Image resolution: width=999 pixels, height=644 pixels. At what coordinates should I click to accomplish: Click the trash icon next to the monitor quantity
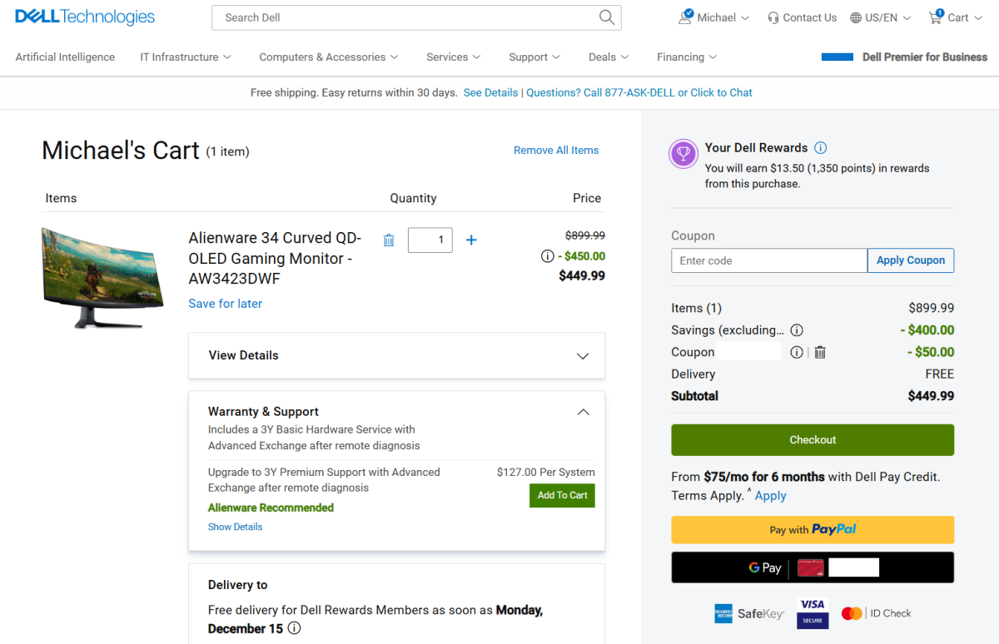(388, 240)
